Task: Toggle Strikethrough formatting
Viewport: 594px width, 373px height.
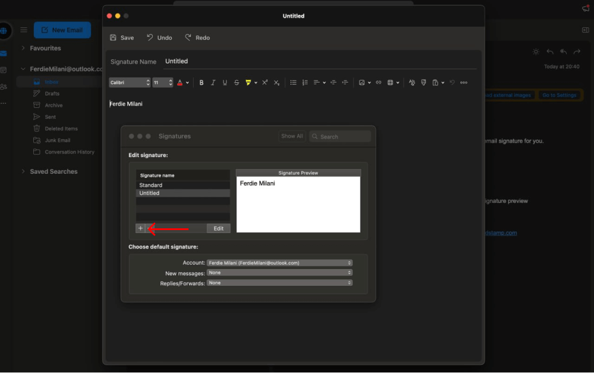Action: (236, 82)
